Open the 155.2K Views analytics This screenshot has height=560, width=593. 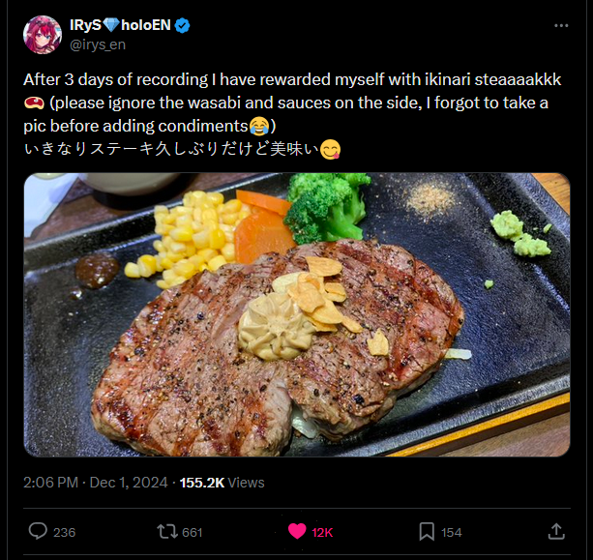[222, 483]
